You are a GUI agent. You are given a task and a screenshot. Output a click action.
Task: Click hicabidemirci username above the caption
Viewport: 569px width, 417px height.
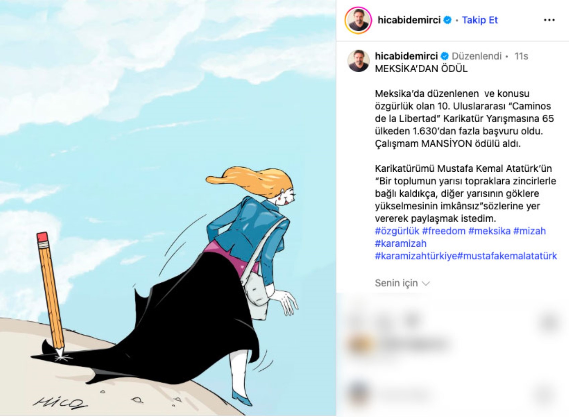pos(406,56)
